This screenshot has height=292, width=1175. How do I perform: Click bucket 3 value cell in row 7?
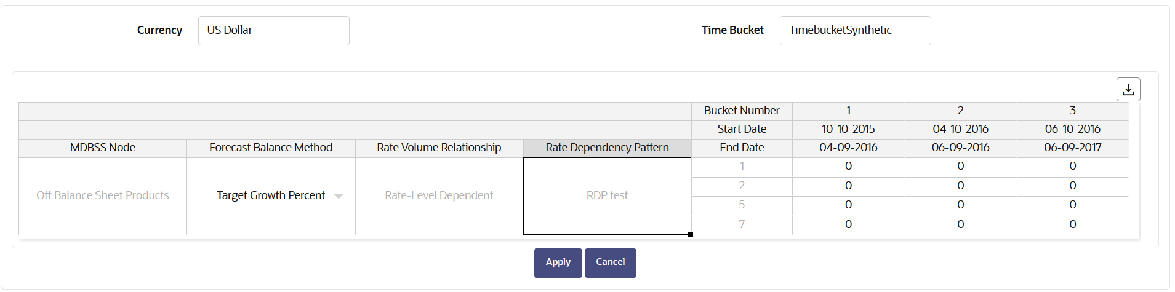pos(1072,225)
